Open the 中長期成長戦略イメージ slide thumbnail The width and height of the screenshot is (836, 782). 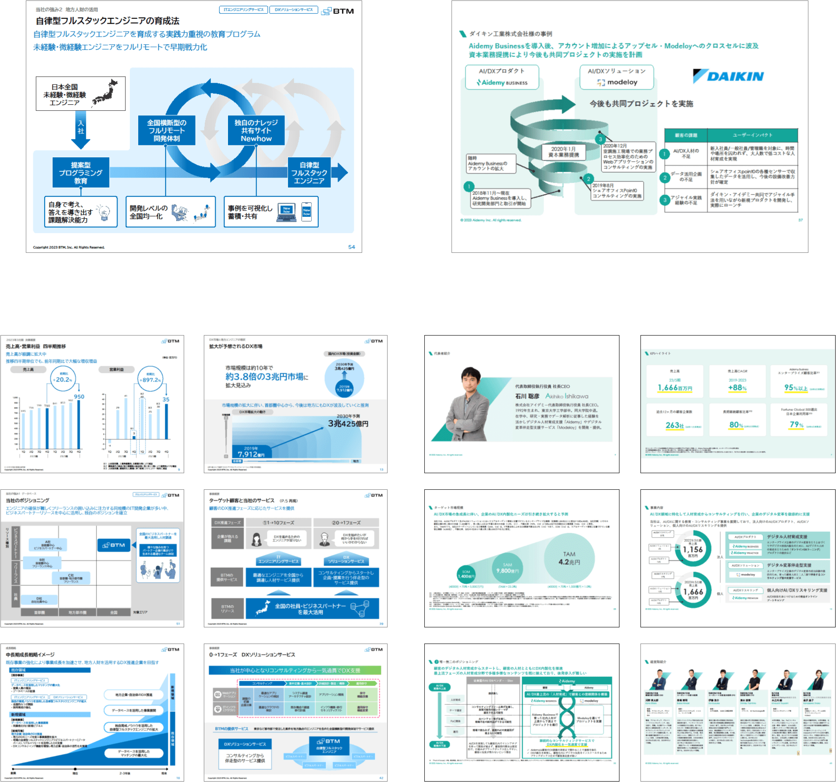click(x=92, y=712)
